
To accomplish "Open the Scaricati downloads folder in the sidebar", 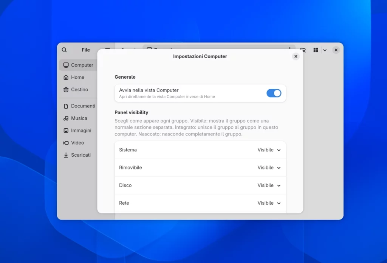I will [x=78, y=155].
